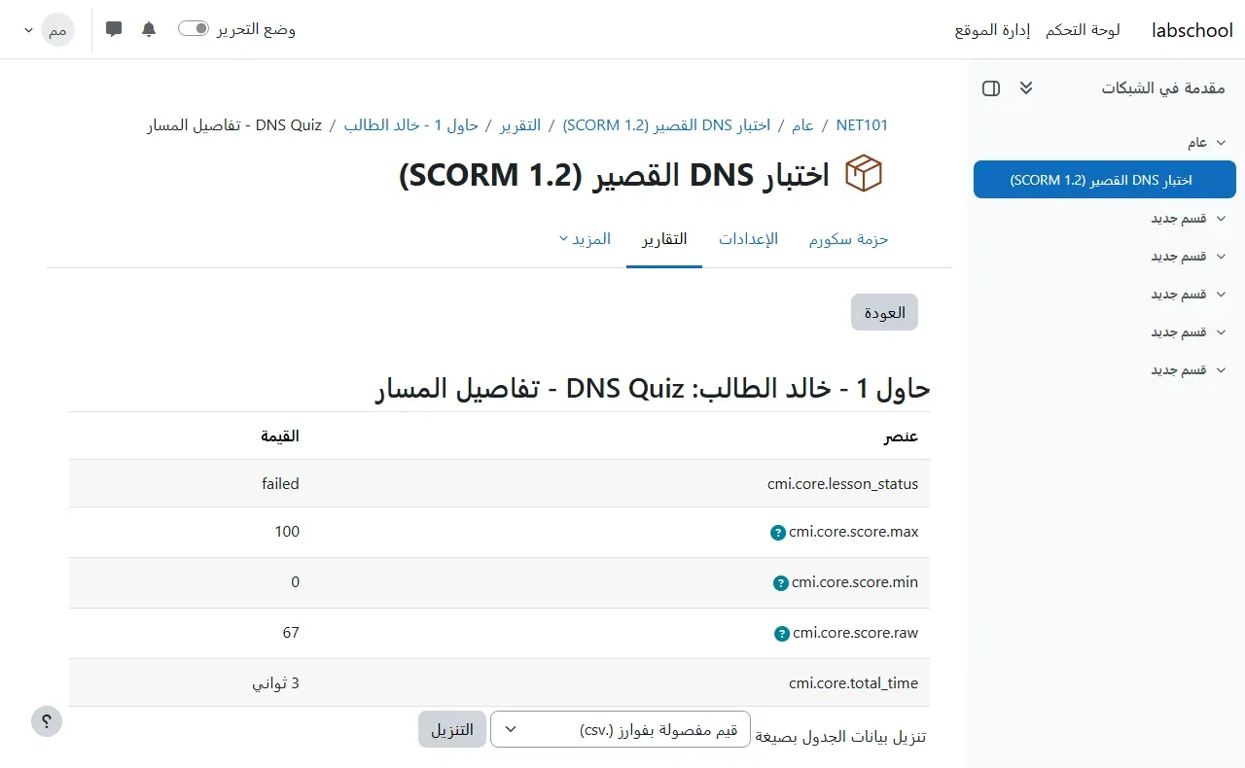Select the التقارير tab
The width and height of the screenshot is (1245, 768).
[x=664, y=239]
